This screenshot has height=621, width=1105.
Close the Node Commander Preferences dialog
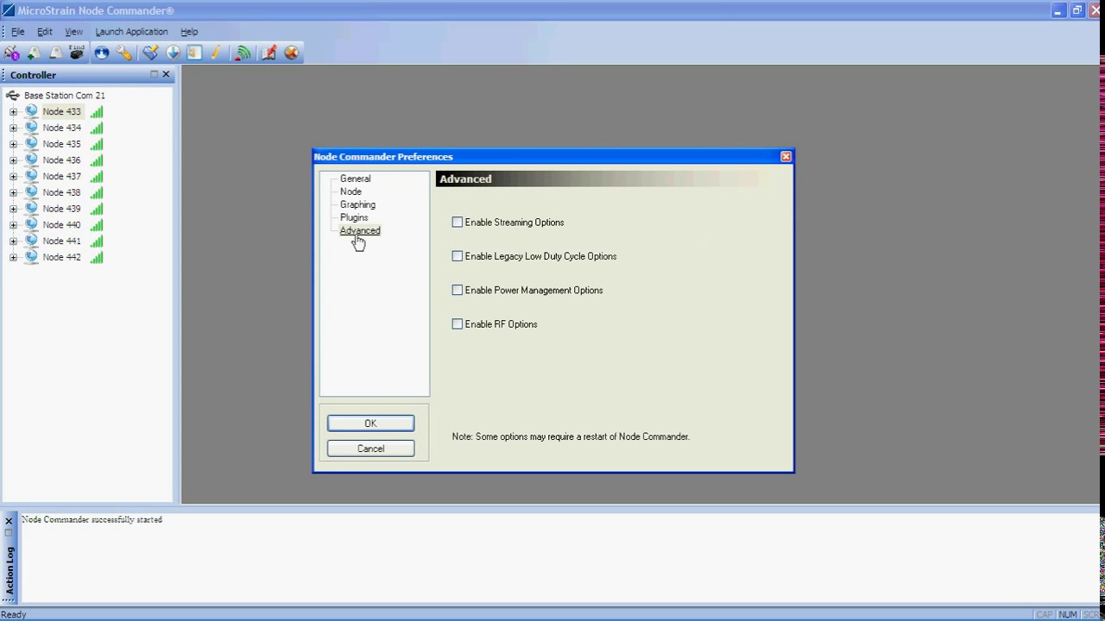pyautogui.click(x=786, y=156)
